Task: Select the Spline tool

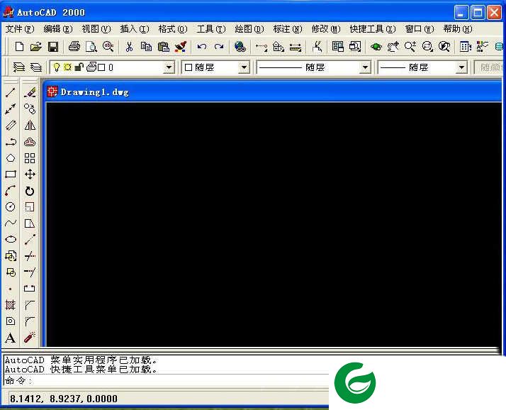Action: [11, 223]
